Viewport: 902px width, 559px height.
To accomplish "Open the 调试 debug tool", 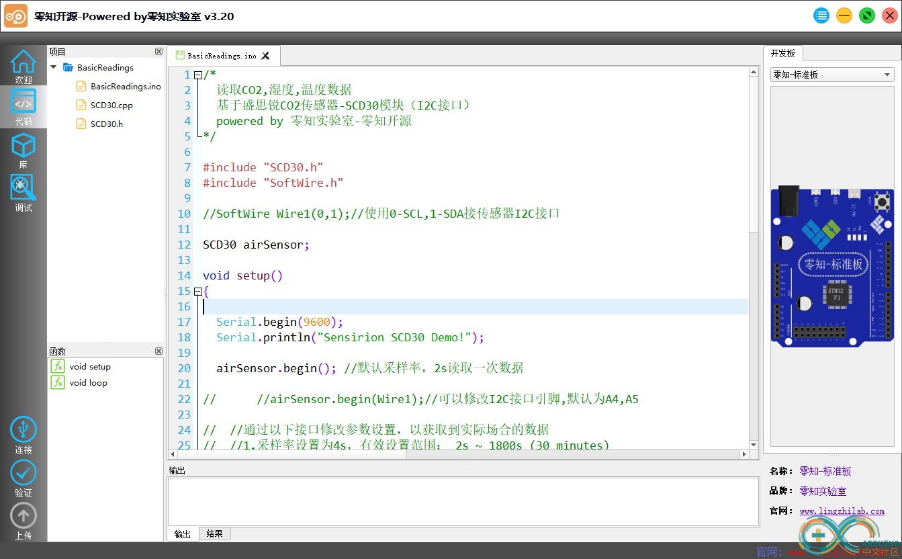I will [23, 193].
